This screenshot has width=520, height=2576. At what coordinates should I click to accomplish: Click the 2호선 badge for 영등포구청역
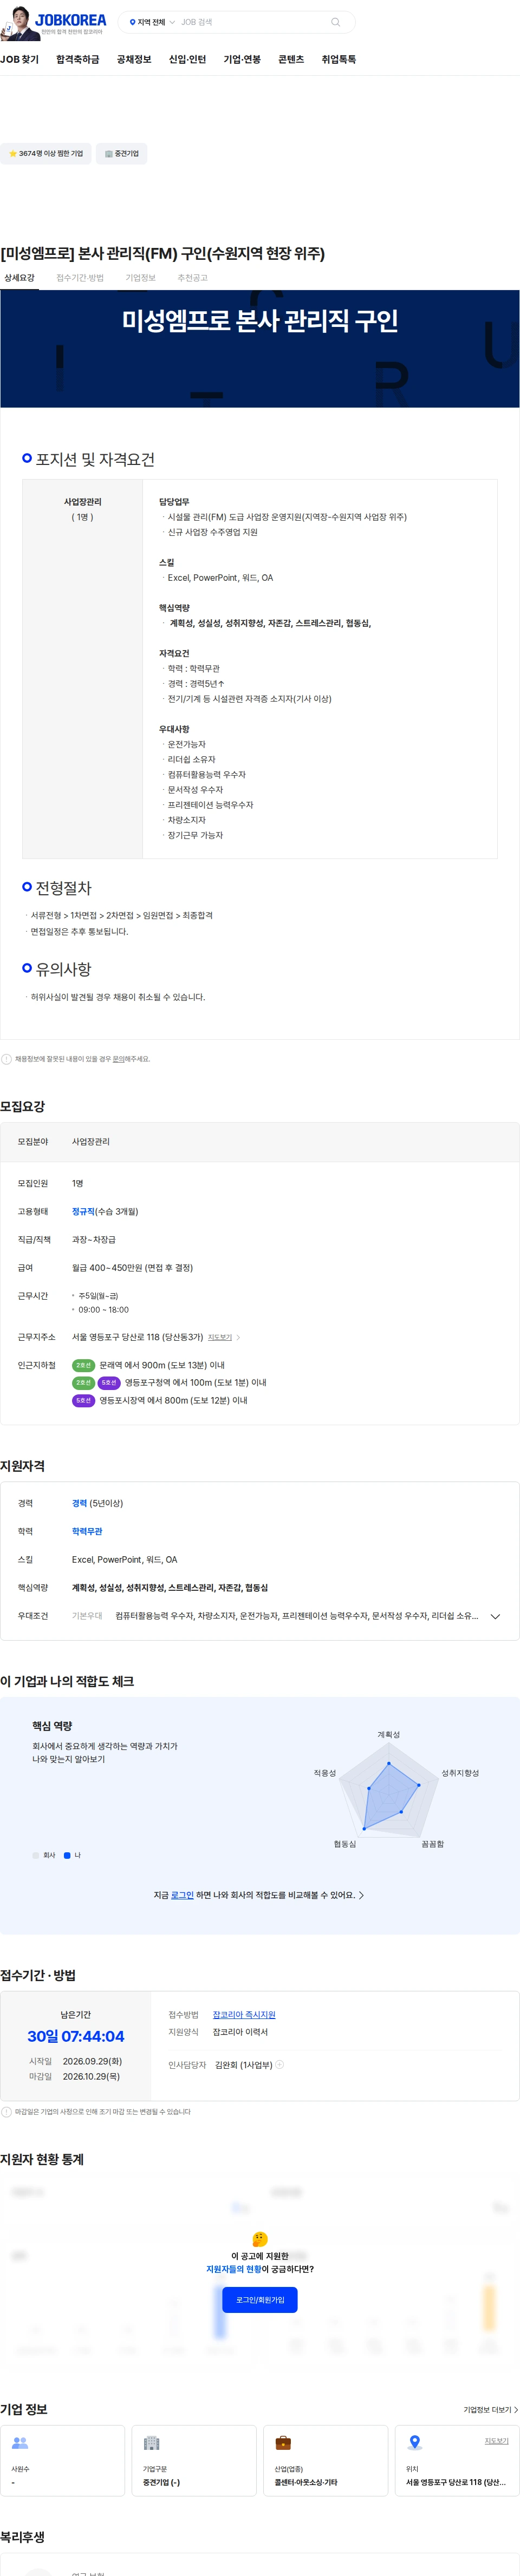pos(83,1383)
